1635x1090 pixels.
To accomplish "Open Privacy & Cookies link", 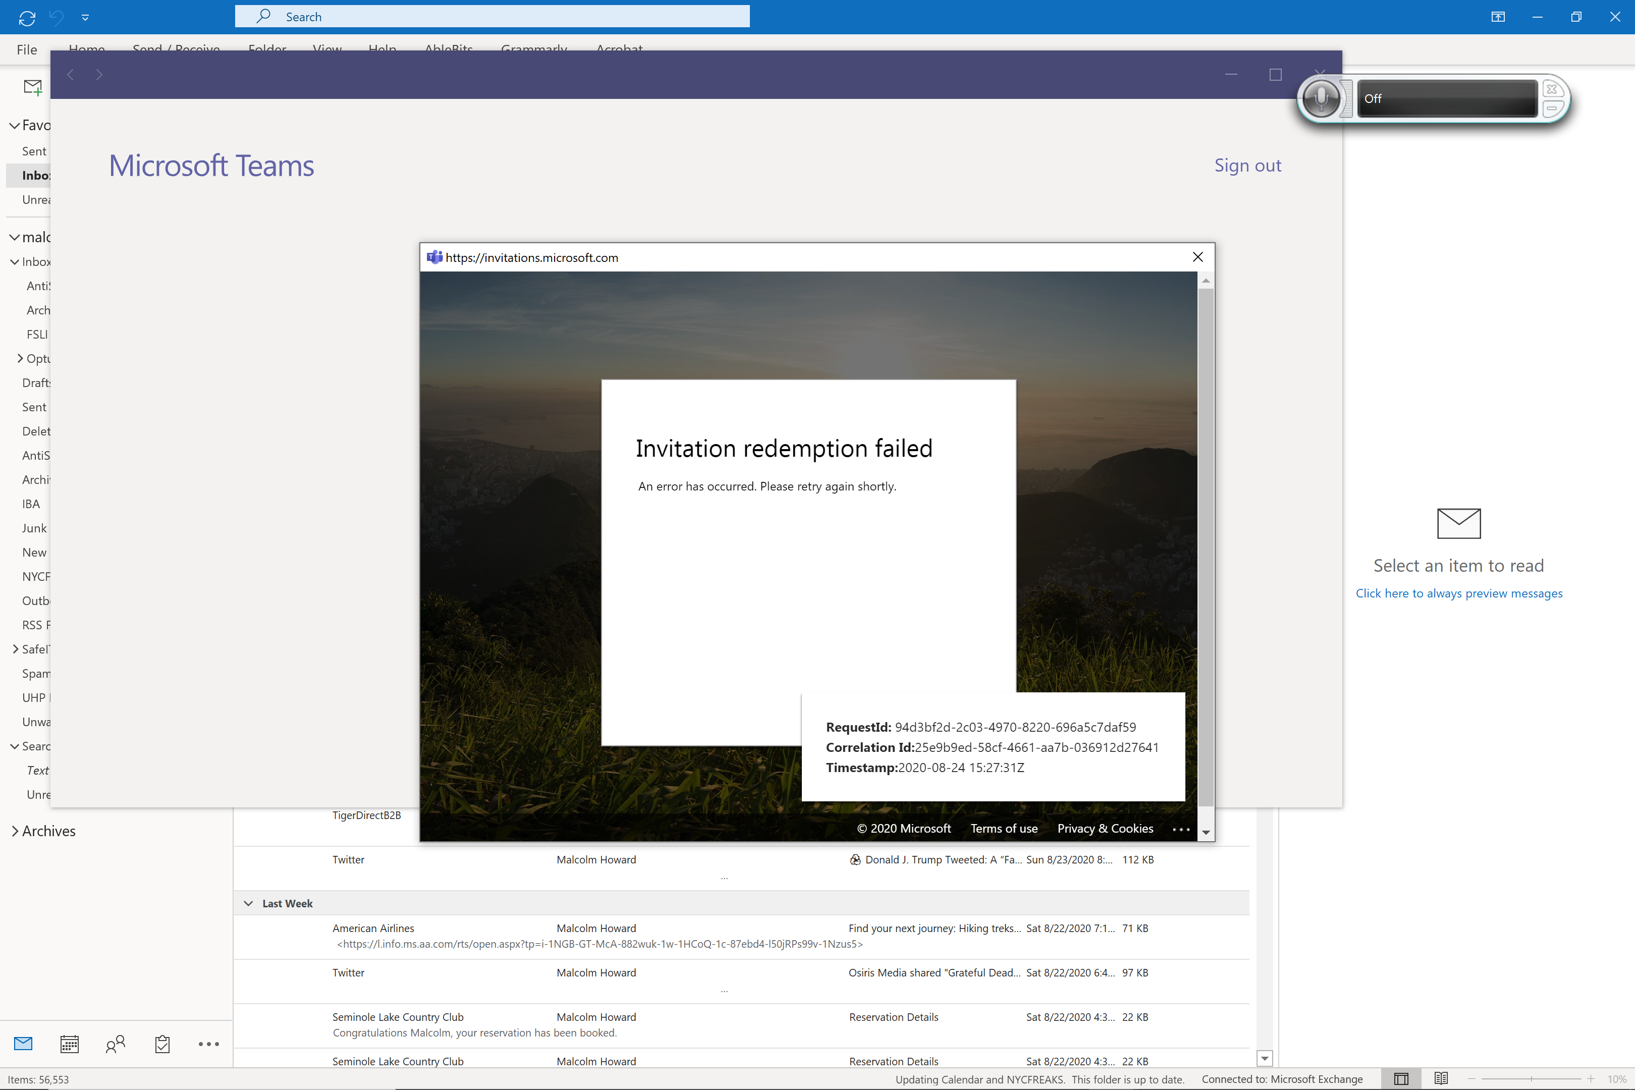I will [1105, 829].
